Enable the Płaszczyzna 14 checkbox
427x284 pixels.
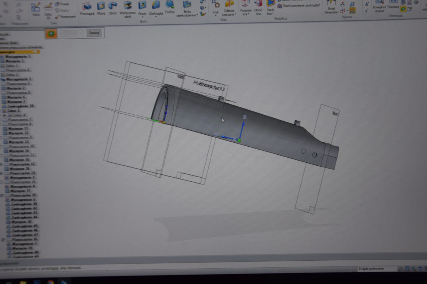[1, 182]
